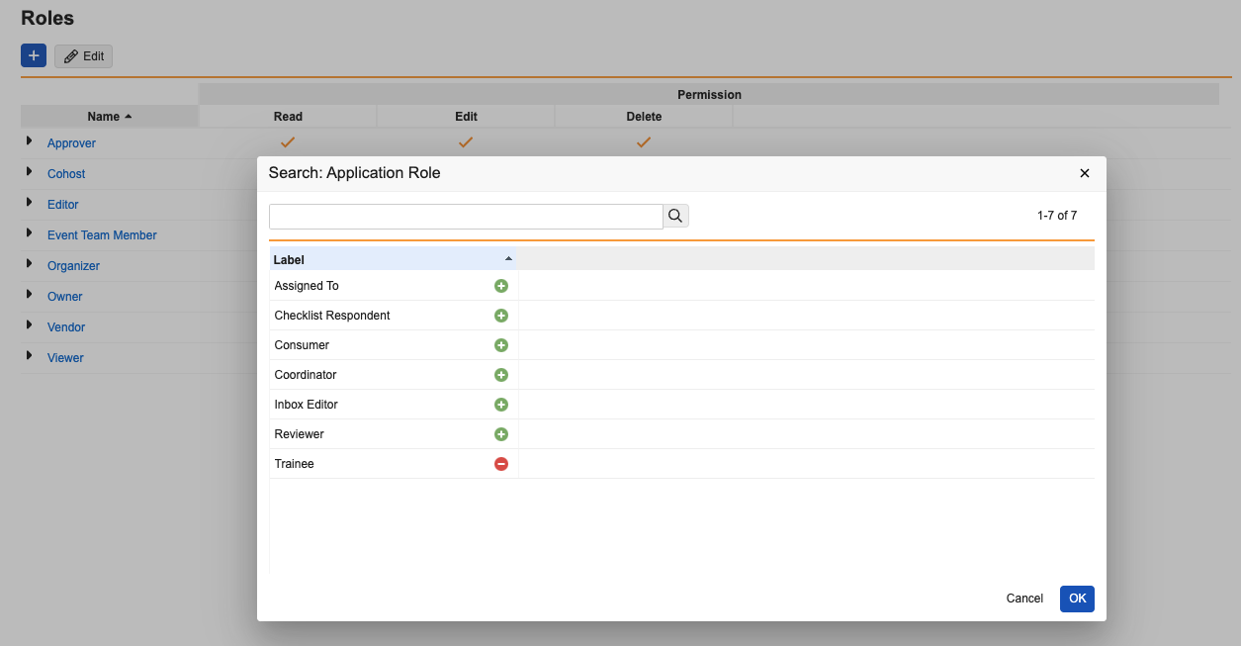
Task: Click green plus next to Consumer
Action: coord(500,345)
